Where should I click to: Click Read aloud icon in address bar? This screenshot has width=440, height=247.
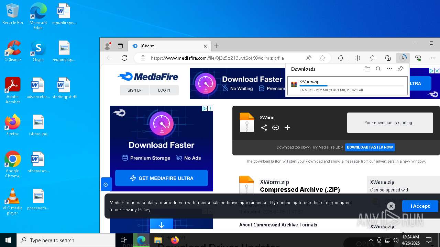[x=309, y=58]
